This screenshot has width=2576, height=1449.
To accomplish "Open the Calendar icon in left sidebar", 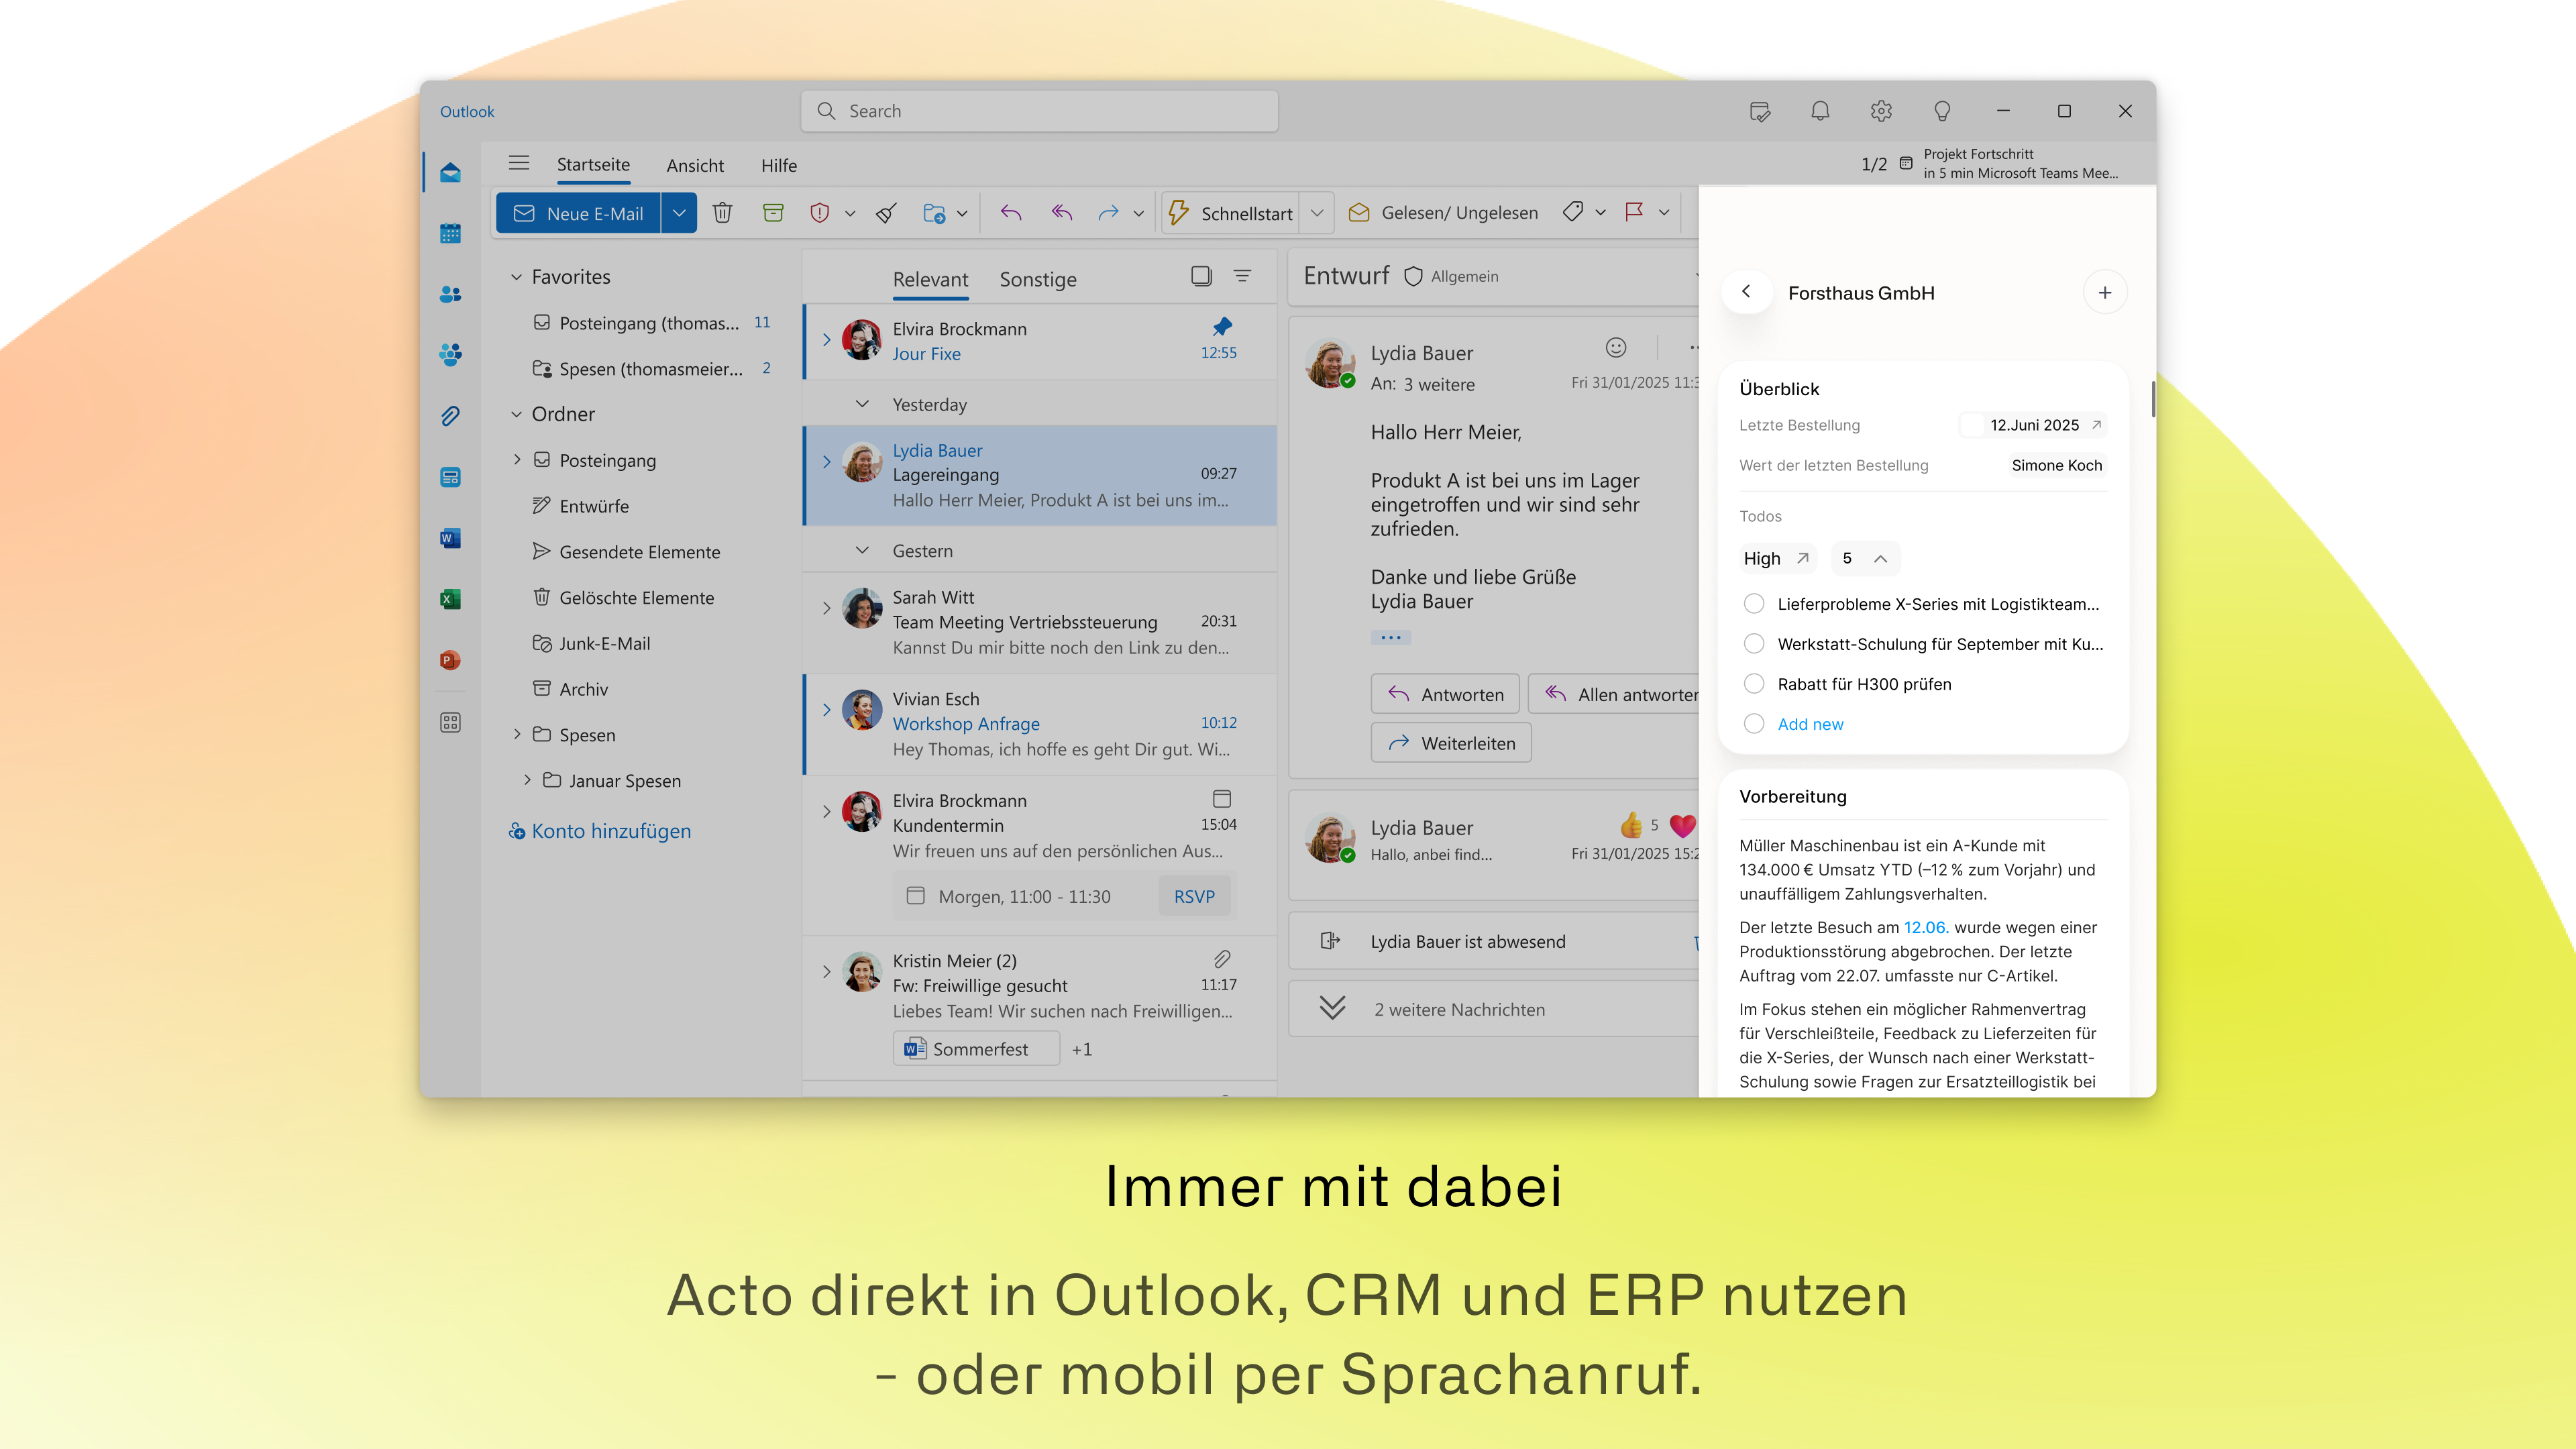I will tap(450, 233).
